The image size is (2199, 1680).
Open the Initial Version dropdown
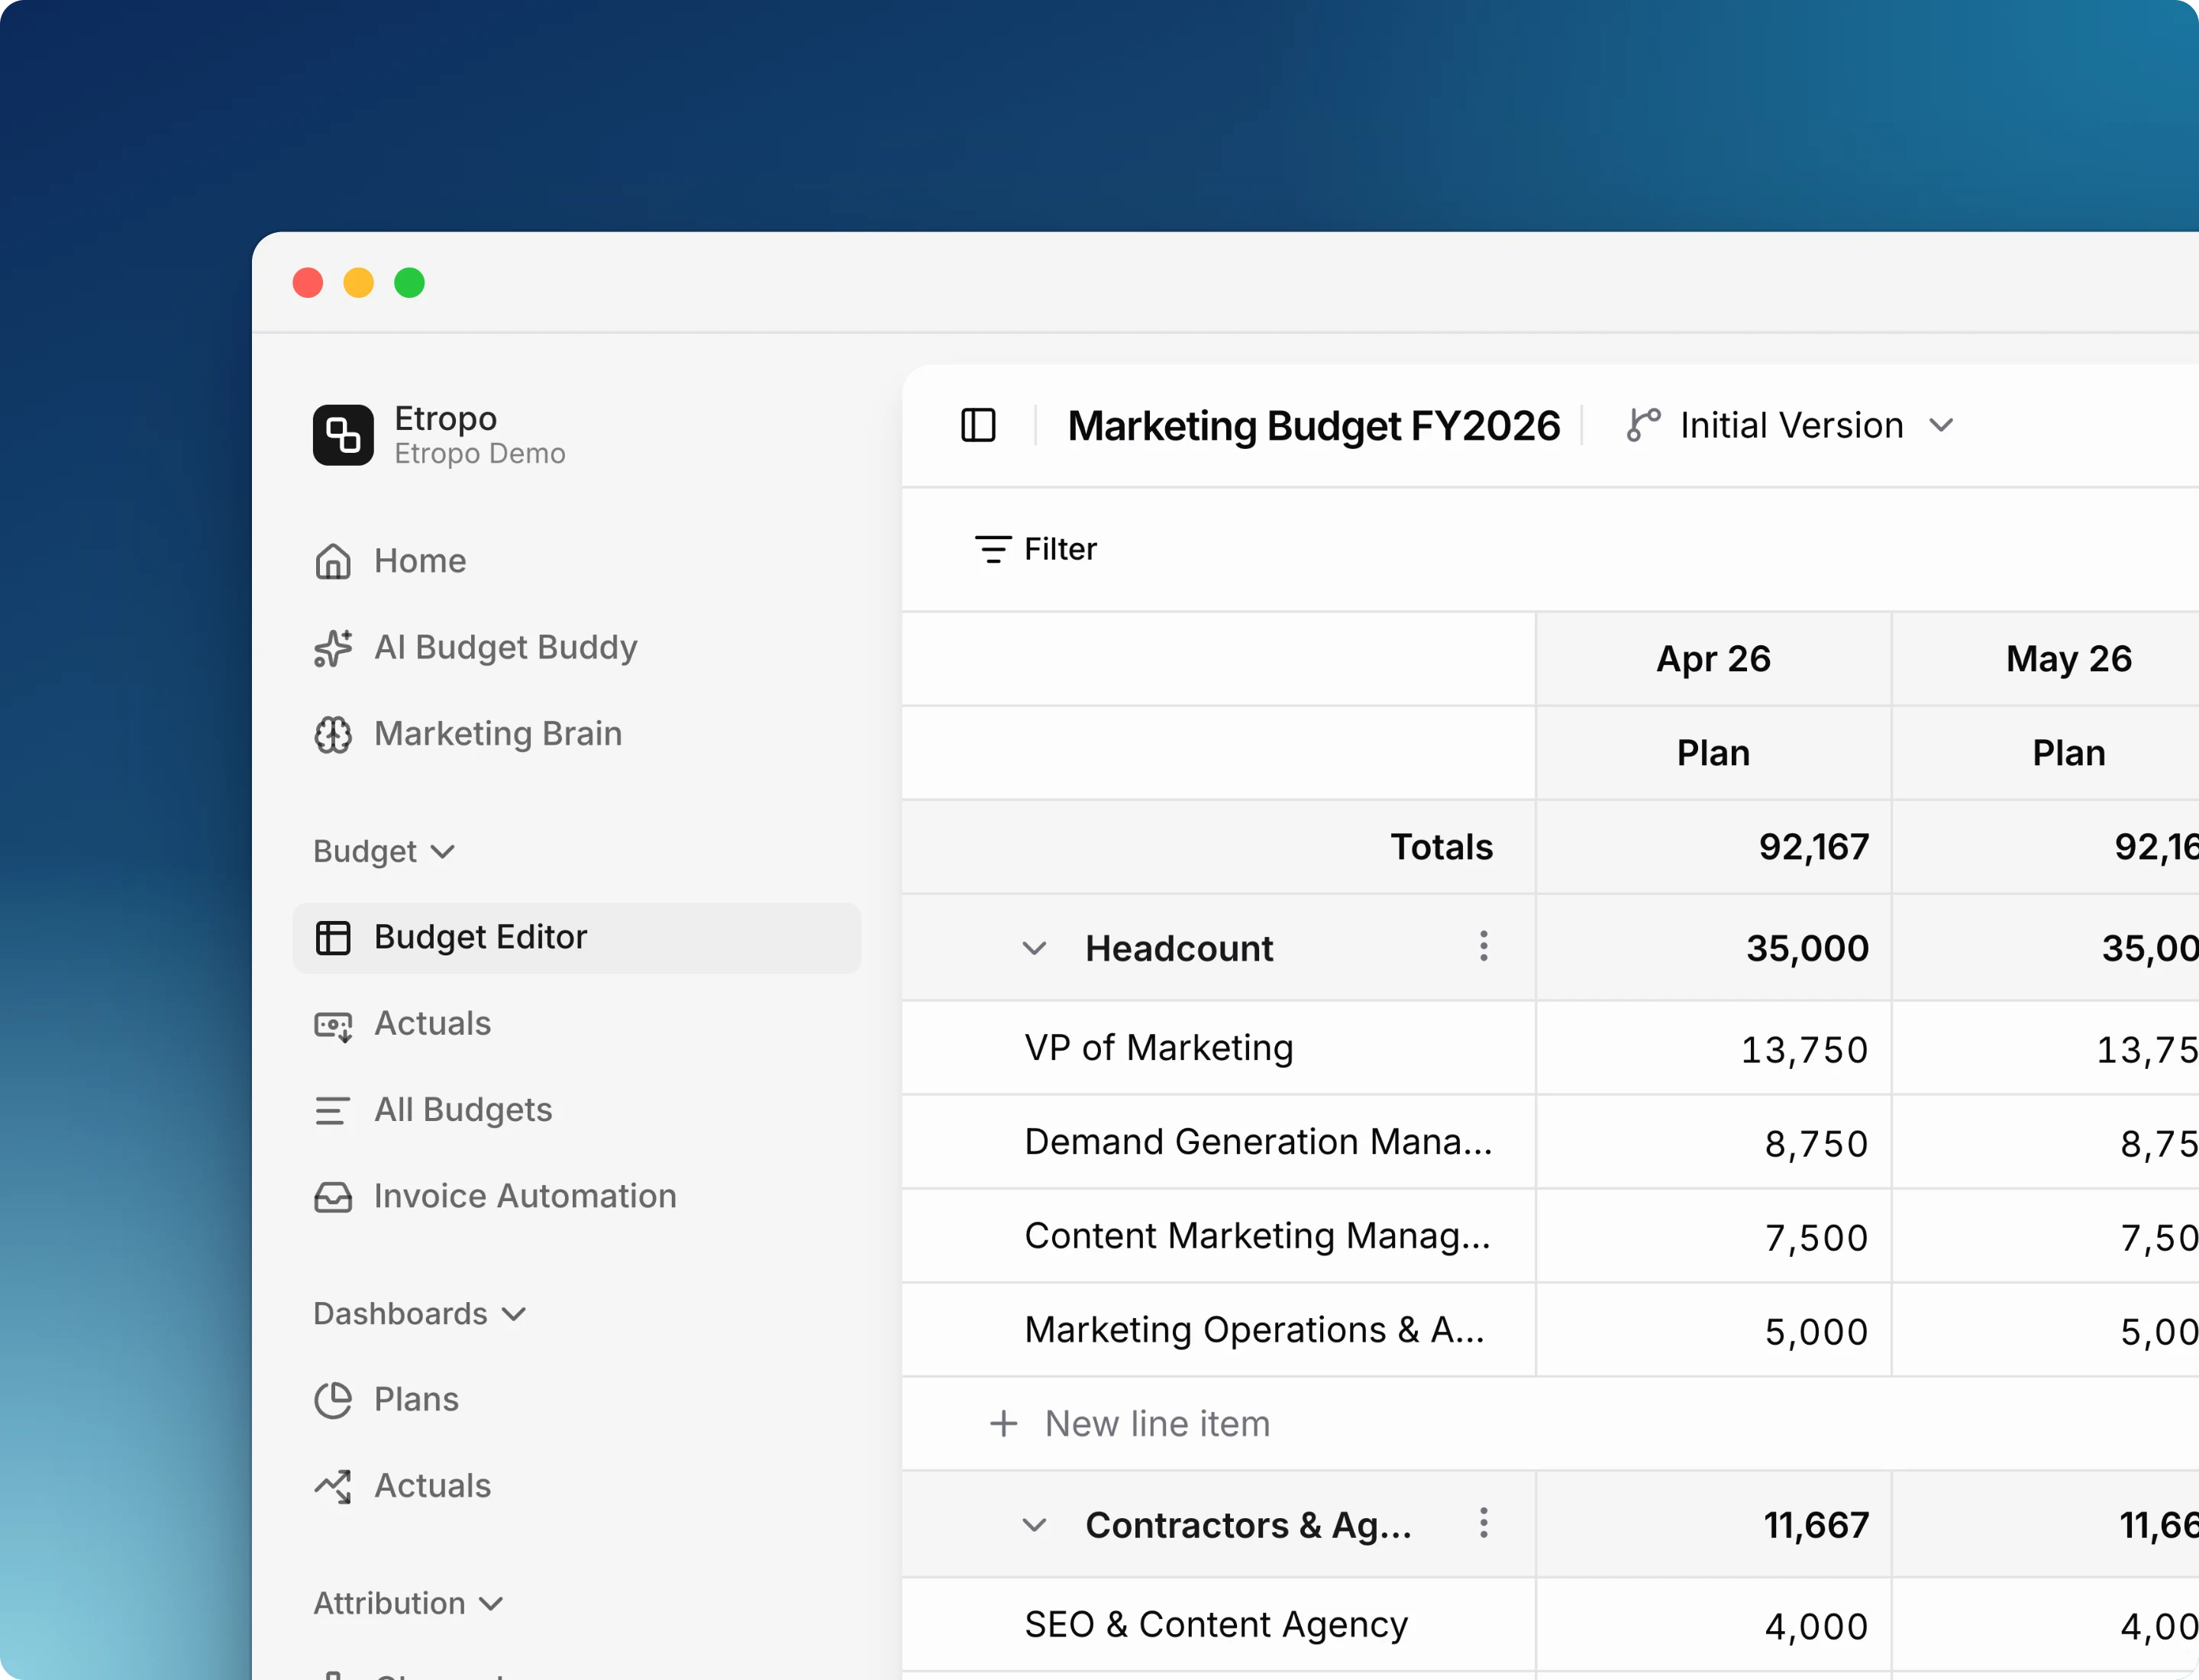click(x=1790, y=425)
